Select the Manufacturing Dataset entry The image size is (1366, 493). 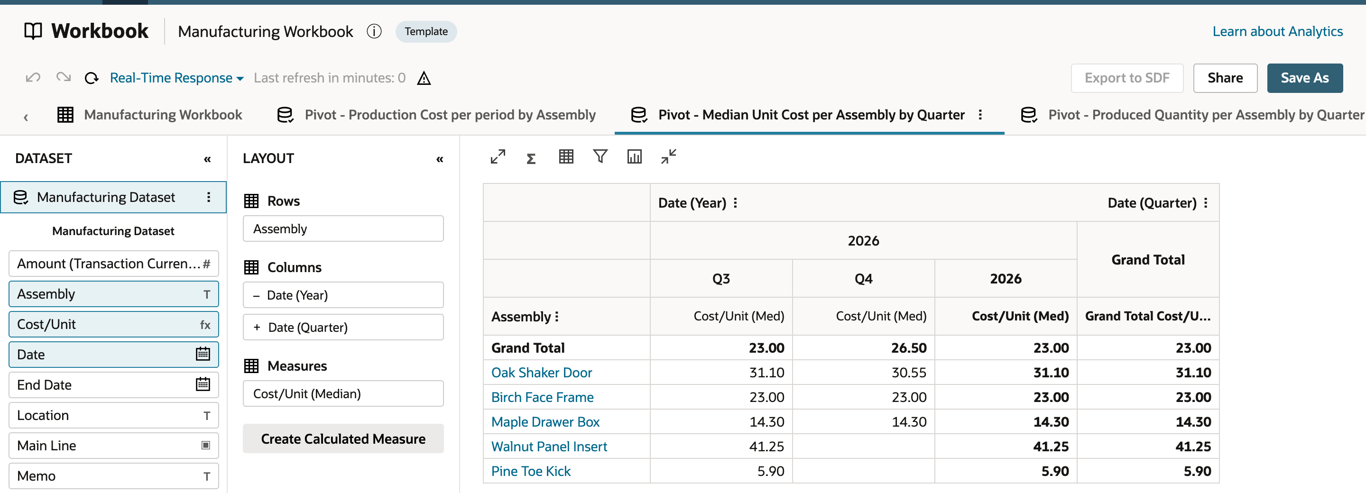coord(113,197)
